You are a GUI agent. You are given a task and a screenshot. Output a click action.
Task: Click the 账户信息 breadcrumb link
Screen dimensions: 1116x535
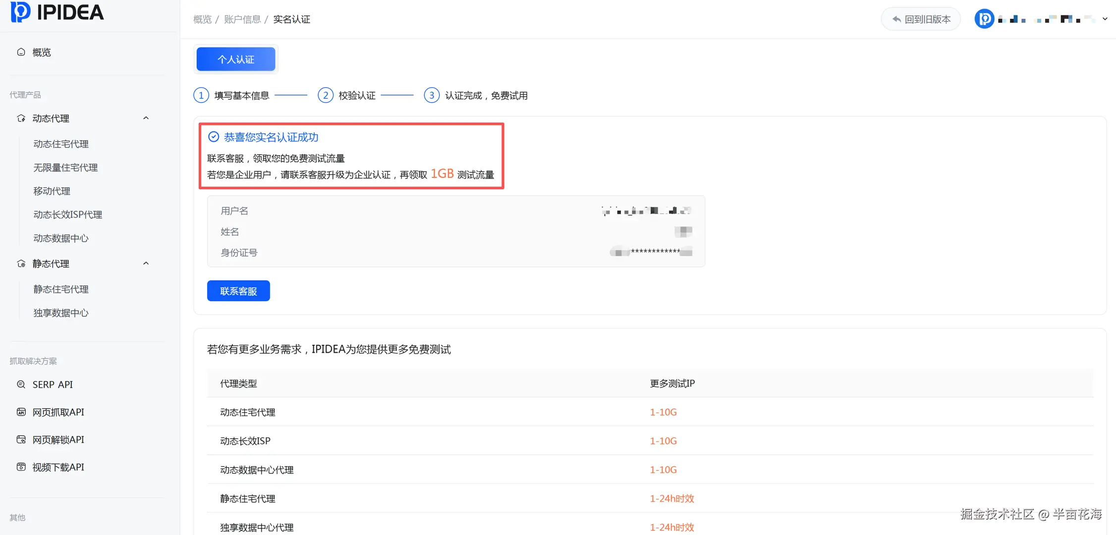point(242,19)
